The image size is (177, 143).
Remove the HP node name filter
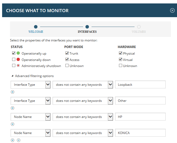click(x=13, y=124)
